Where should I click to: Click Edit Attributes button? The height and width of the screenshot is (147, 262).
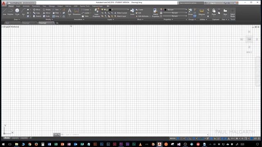pos(142,16)
